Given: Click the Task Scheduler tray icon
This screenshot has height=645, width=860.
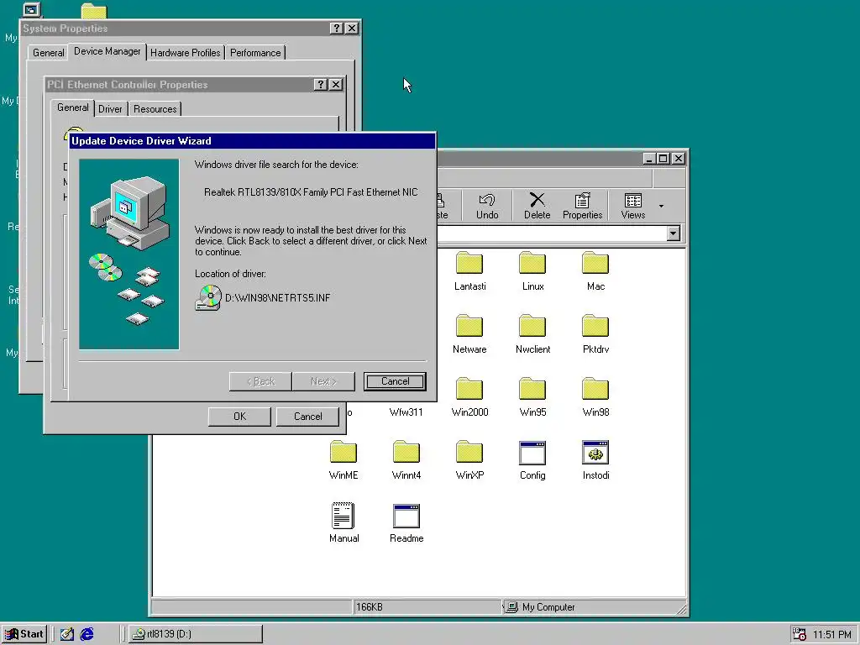Looking at the screenshot, I should [800, 634].
